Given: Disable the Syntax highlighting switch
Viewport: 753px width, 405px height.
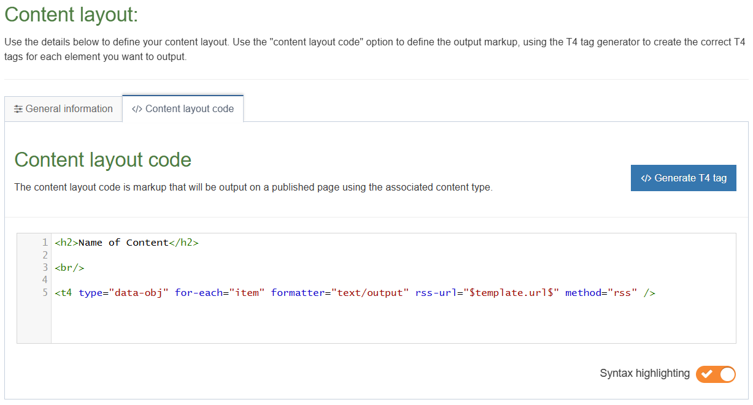Looking at the screenshot, I should [x=716, y=374].
